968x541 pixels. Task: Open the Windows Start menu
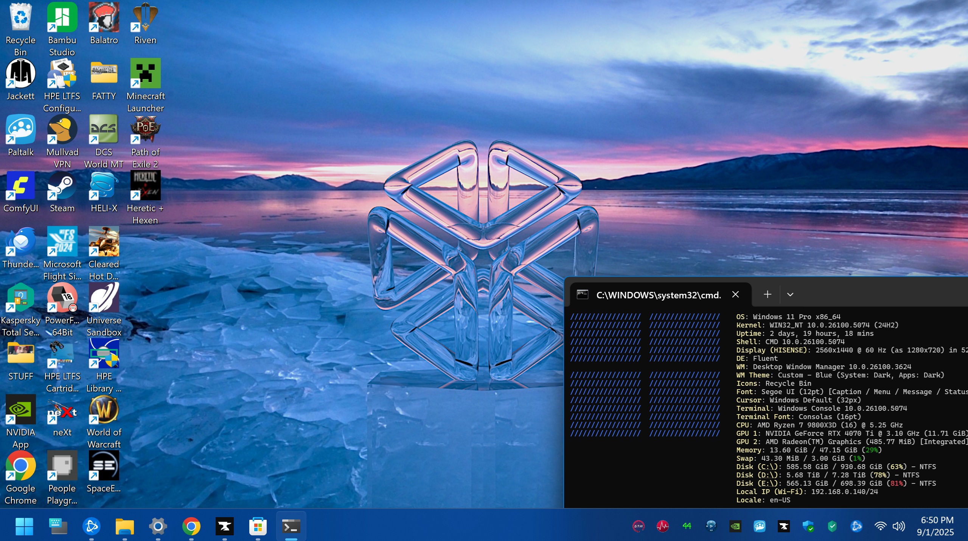[24, 526]
